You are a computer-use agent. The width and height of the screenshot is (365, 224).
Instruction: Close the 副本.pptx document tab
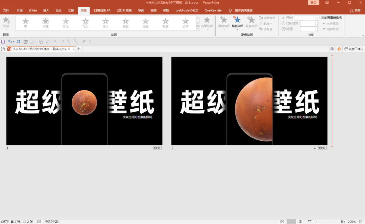pos(69,49)
